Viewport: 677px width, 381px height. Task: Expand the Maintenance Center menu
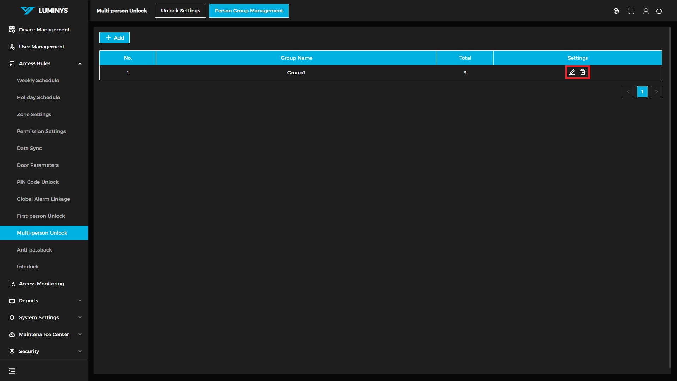(x=80, y=334)
